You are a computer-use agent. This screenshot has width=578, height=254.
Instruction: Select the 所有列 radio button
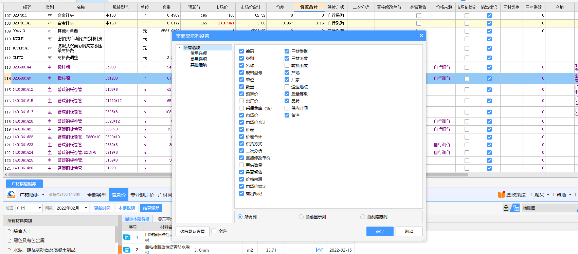click(x=240, y=217)
